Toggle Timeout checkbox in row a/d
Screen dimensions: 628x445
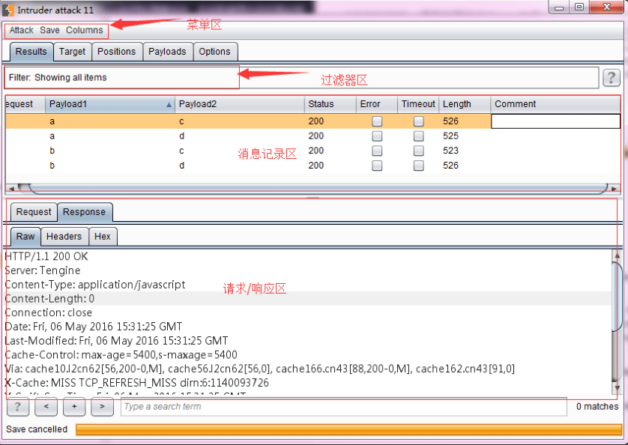[x=418, y=136]
